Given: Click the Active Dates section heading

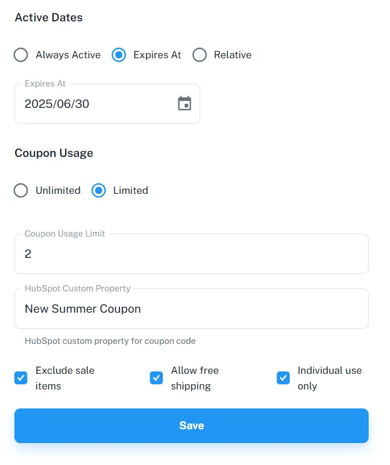Looking at the screenshot, I should coord(48,17).
